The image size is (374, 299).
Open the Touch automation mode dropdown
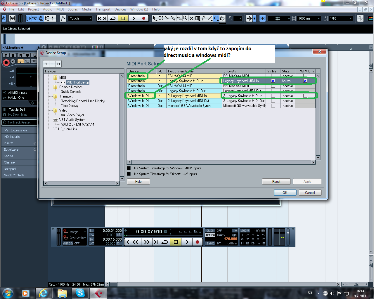tap(81, 18)
